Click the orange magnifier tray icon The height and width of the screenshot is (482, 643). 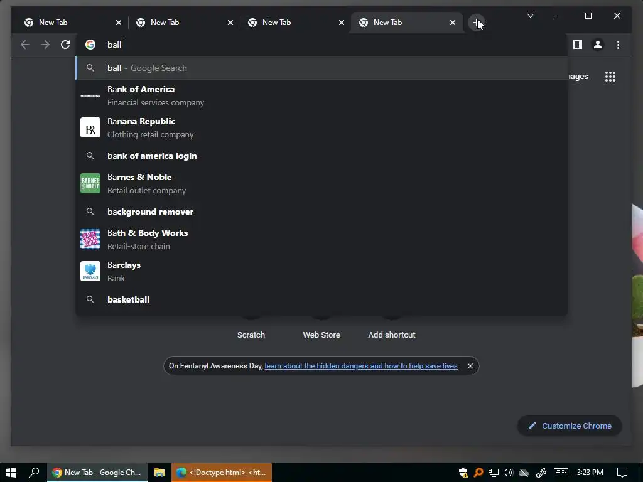point(478,473)
